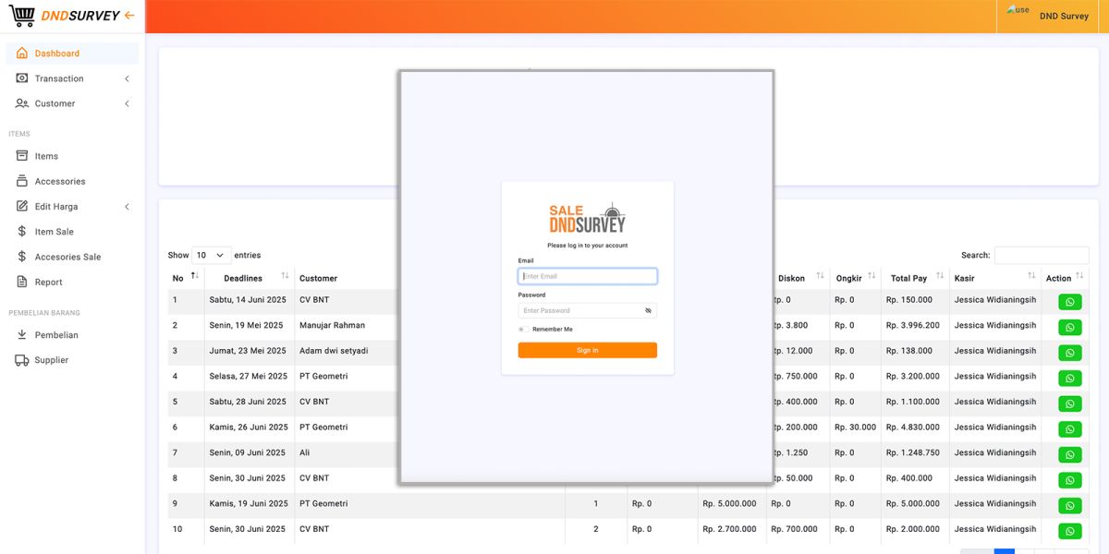This screenshot has height=554, width=1109.
Task: Toggle the Remember Me switch
Action: (x=523, y=330)
